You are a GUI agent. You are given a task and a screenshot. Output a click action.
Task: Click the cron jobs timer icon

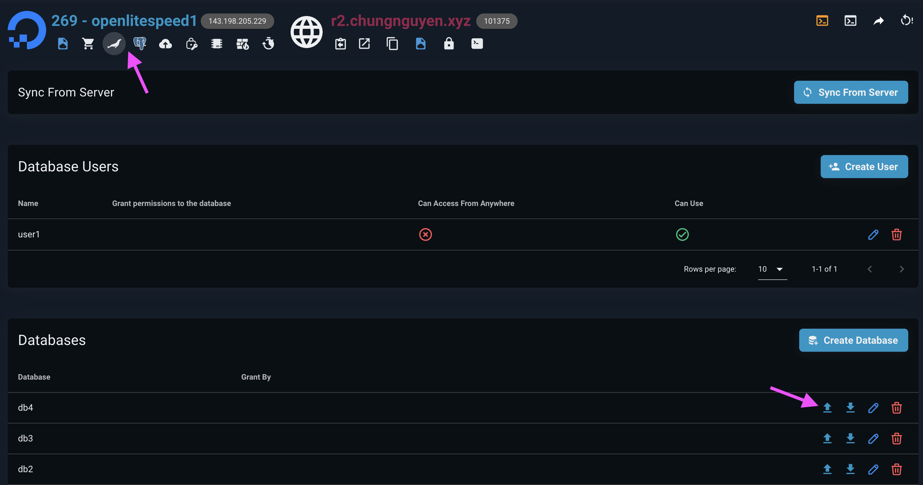click(268, 43)
